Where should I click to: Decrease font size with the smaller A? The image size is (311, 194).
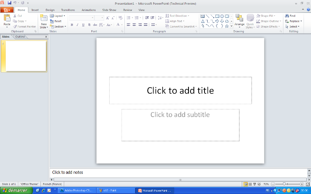tap(113, 18)
